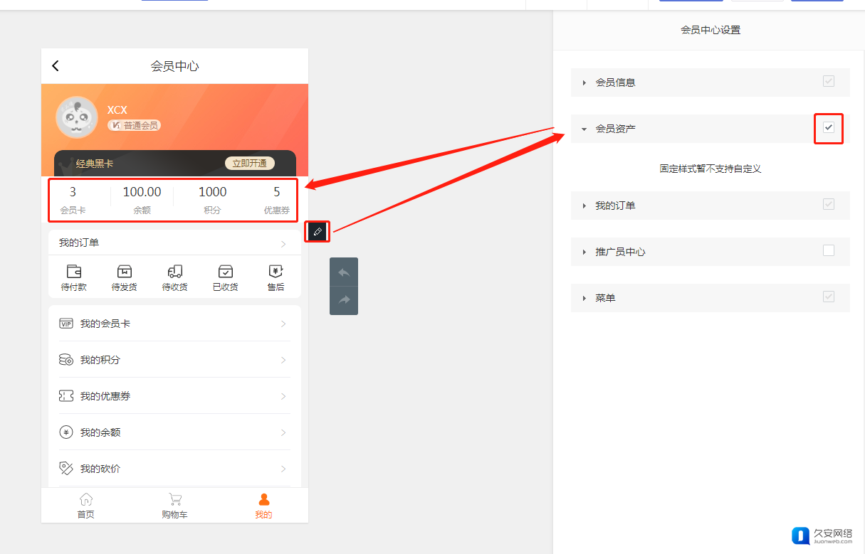Toggle the 我的订单 settings checkbox
Viewport: 865px width, 554px height.
[828, 204]
